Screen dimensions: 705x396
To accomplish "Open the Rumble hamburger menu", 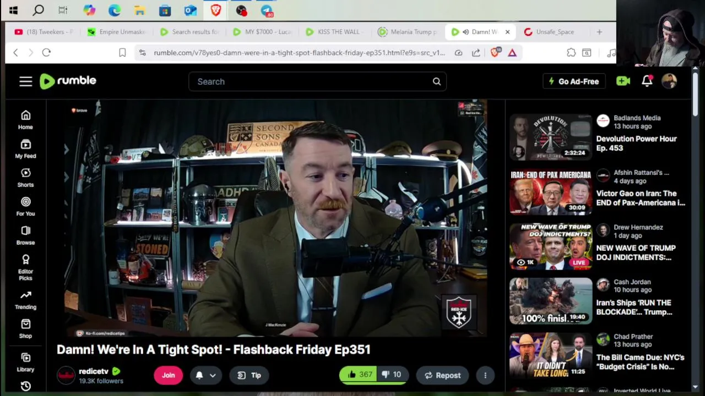I will tap(26, 81).
